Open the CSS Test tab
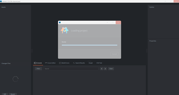179x95 pixels. click(99, 63)
